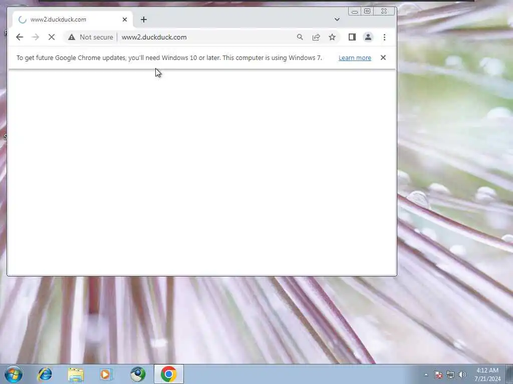
Task: Maximize the Chrome window
Action: 367,11
